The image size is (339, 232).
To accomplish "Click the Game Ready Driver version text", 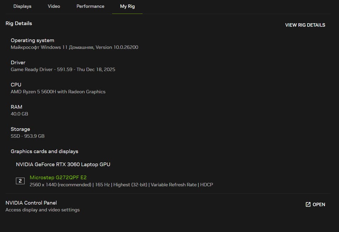I will click(x=63, y=69).
